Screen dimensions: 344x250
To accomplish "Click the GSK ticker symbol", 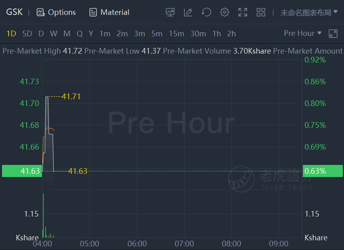I will (14, 12).
